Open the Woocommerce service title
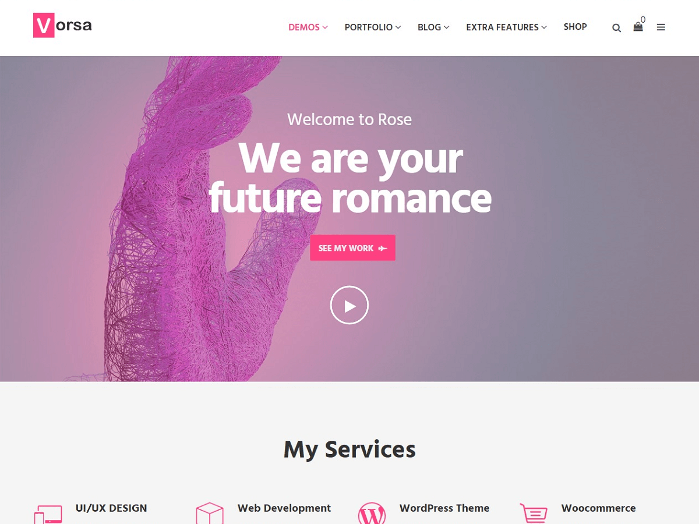This screenshot has width=699, height=524. pos(598,508)
